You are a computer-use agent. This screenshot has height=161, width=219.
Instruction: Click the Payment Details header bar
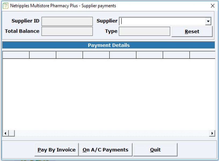coord(109,45)
